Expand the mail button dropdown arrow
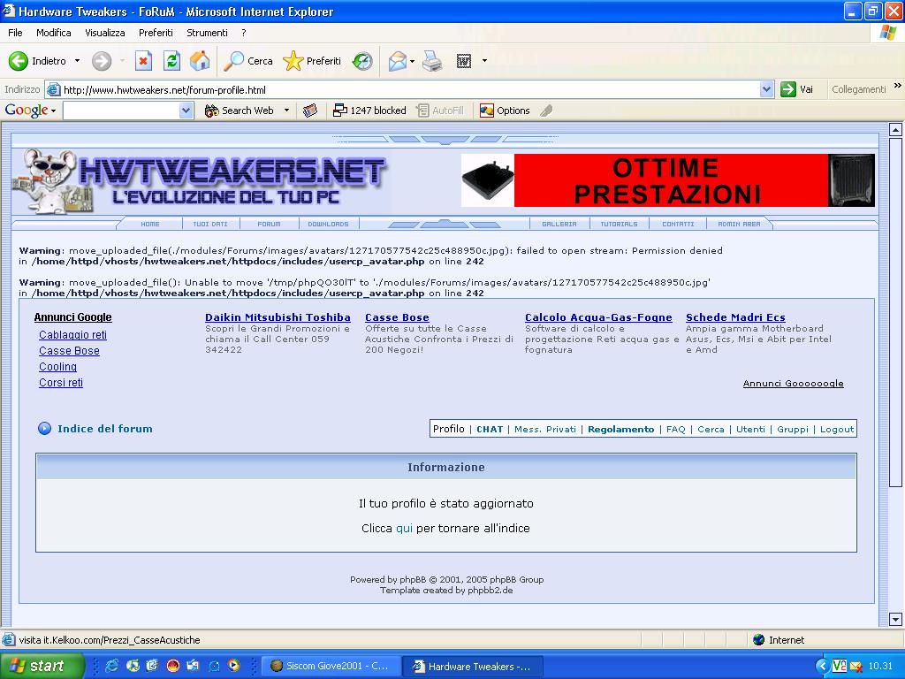905x679 pixels. pos(412,61)
